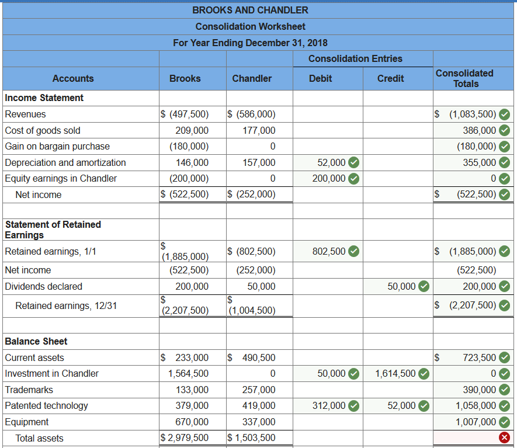Click the Depreciation and amortization debit field 52,000
The image size is (517, 448).
328,162
